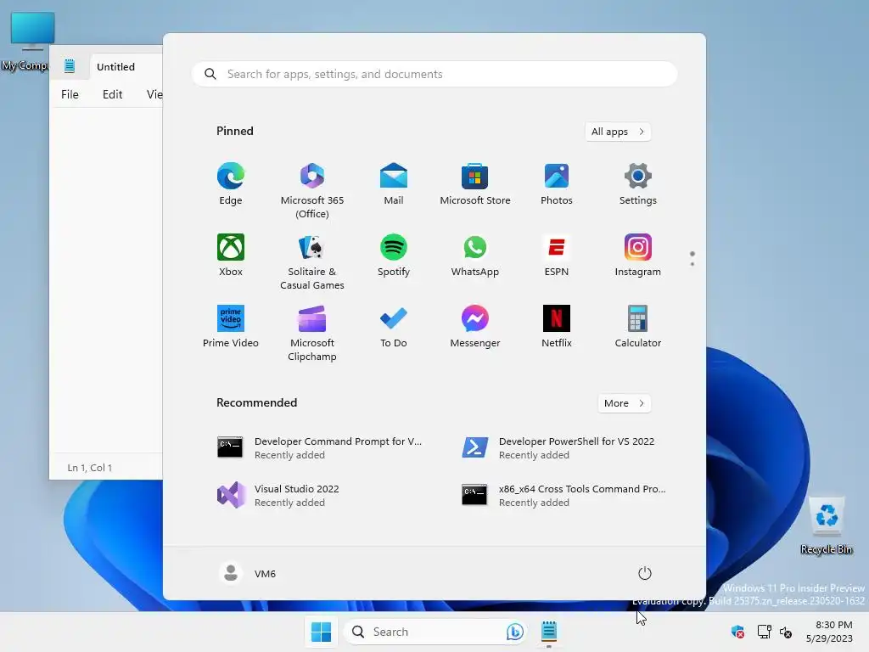This screenshot has height=652, width=869.
Task: Click the muted volume tray icon
Action: tap(786, 632)
